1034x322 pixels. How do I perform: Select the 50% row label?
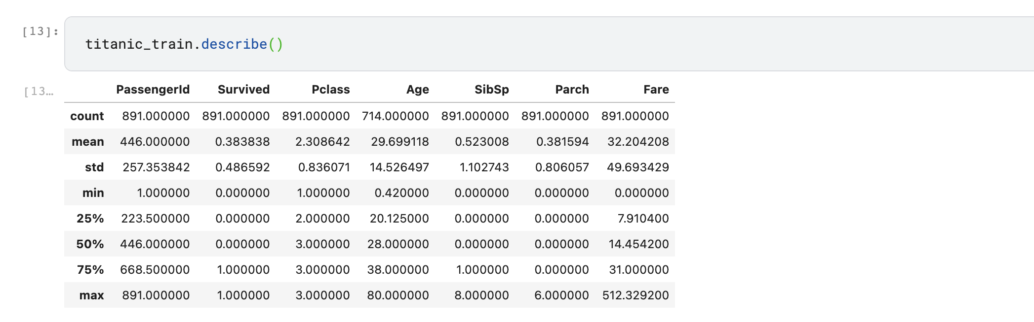click(x=90, y=244)
